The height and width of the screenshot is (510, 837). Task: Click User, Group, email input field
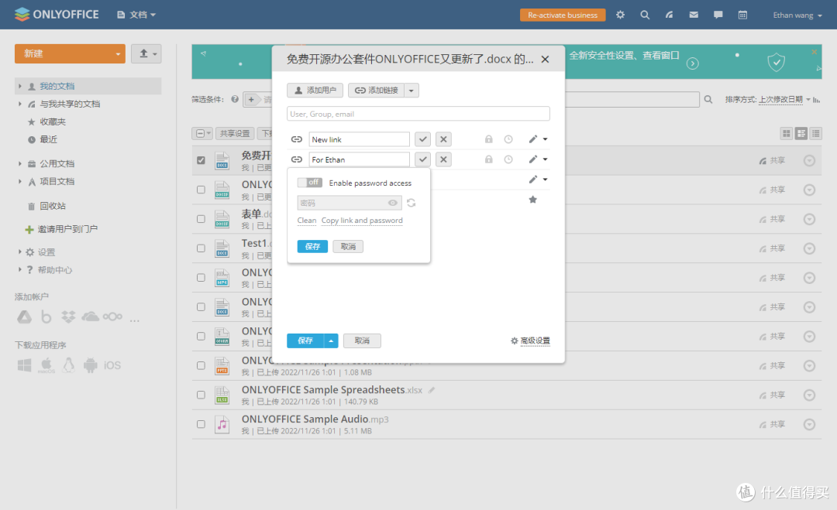(x=418, y=114)
